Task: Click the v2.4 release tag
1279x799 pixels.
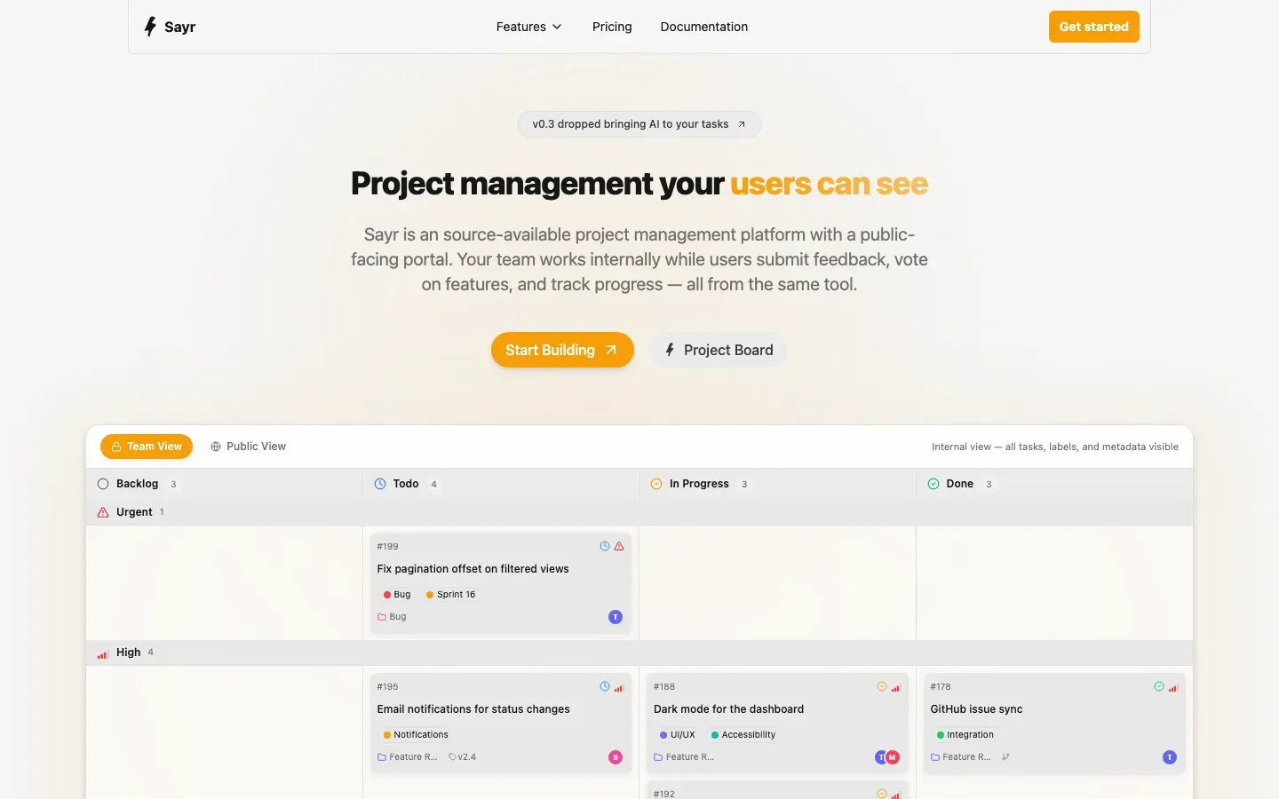Action: point(463,757)
